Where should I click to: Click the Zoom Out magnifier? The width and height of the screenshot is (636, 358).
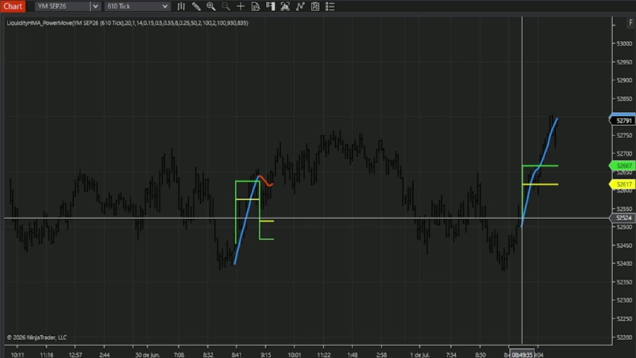[x=226, y=6]
